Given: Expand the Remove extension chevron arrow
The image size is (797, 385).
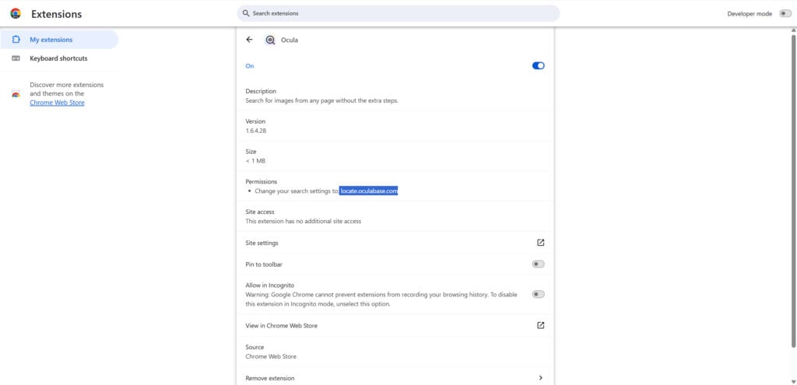Looking at the screenshot, I should coord(541,378).
